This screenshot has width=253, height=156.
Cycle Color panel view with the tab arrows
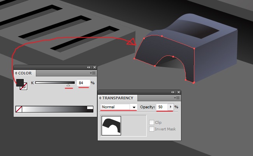click(16, 73)
